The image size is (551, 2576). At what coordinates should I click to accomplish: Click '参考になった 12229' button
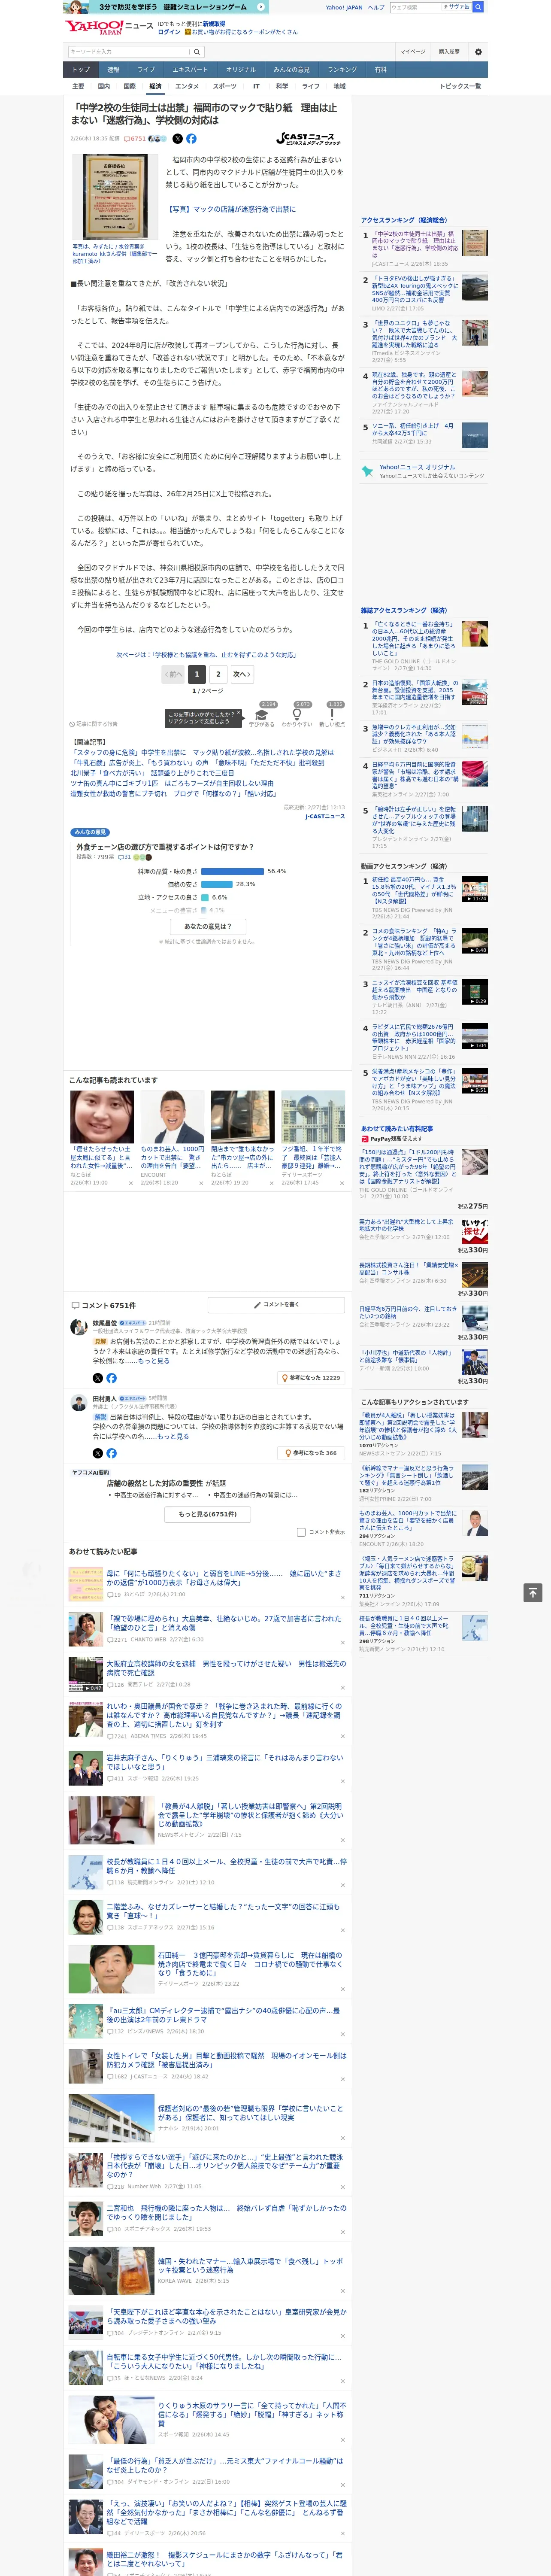(x=311, y=1378)
